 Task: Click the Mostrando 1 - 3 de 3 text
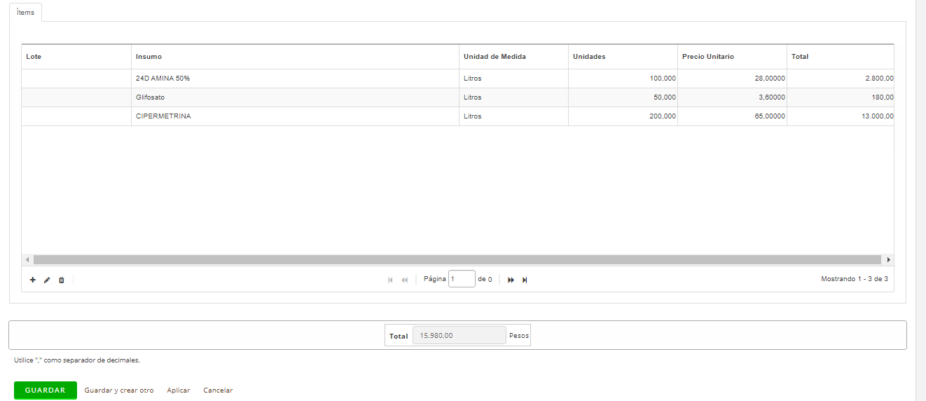click(855, 279)
